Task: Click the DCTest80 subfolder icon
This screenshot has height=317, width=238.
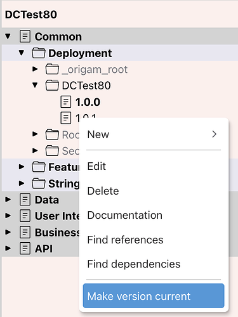Action: click(x=52, y=86)
